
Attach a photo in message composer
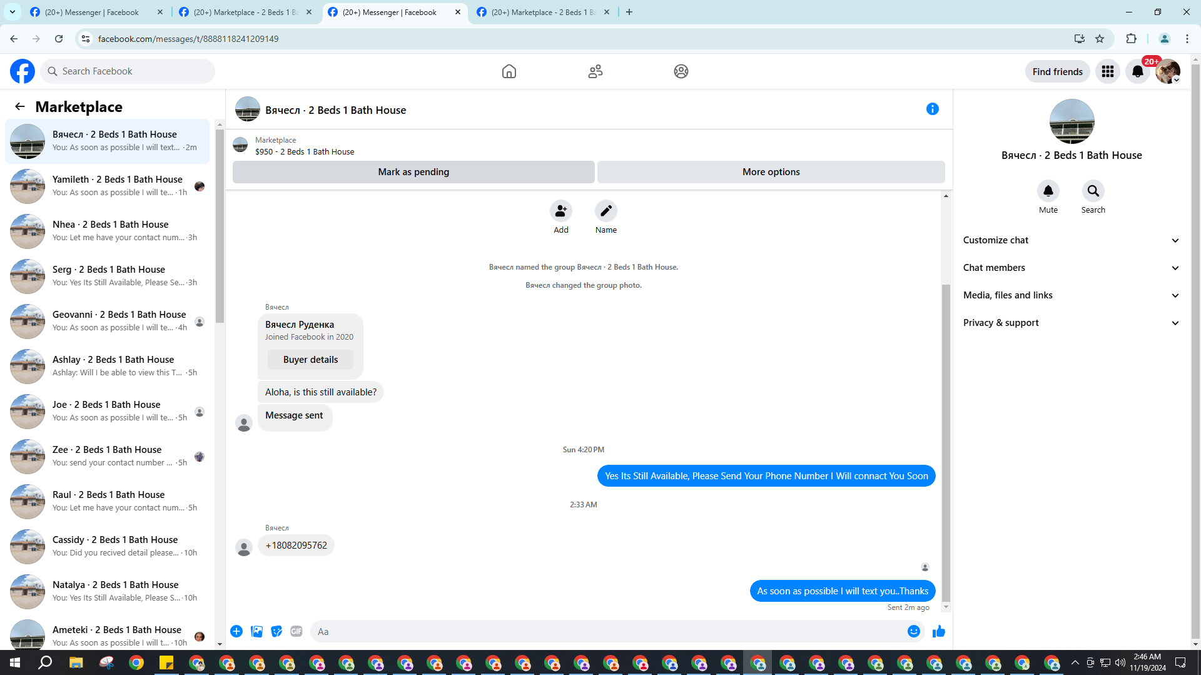(x=256, y=631)
